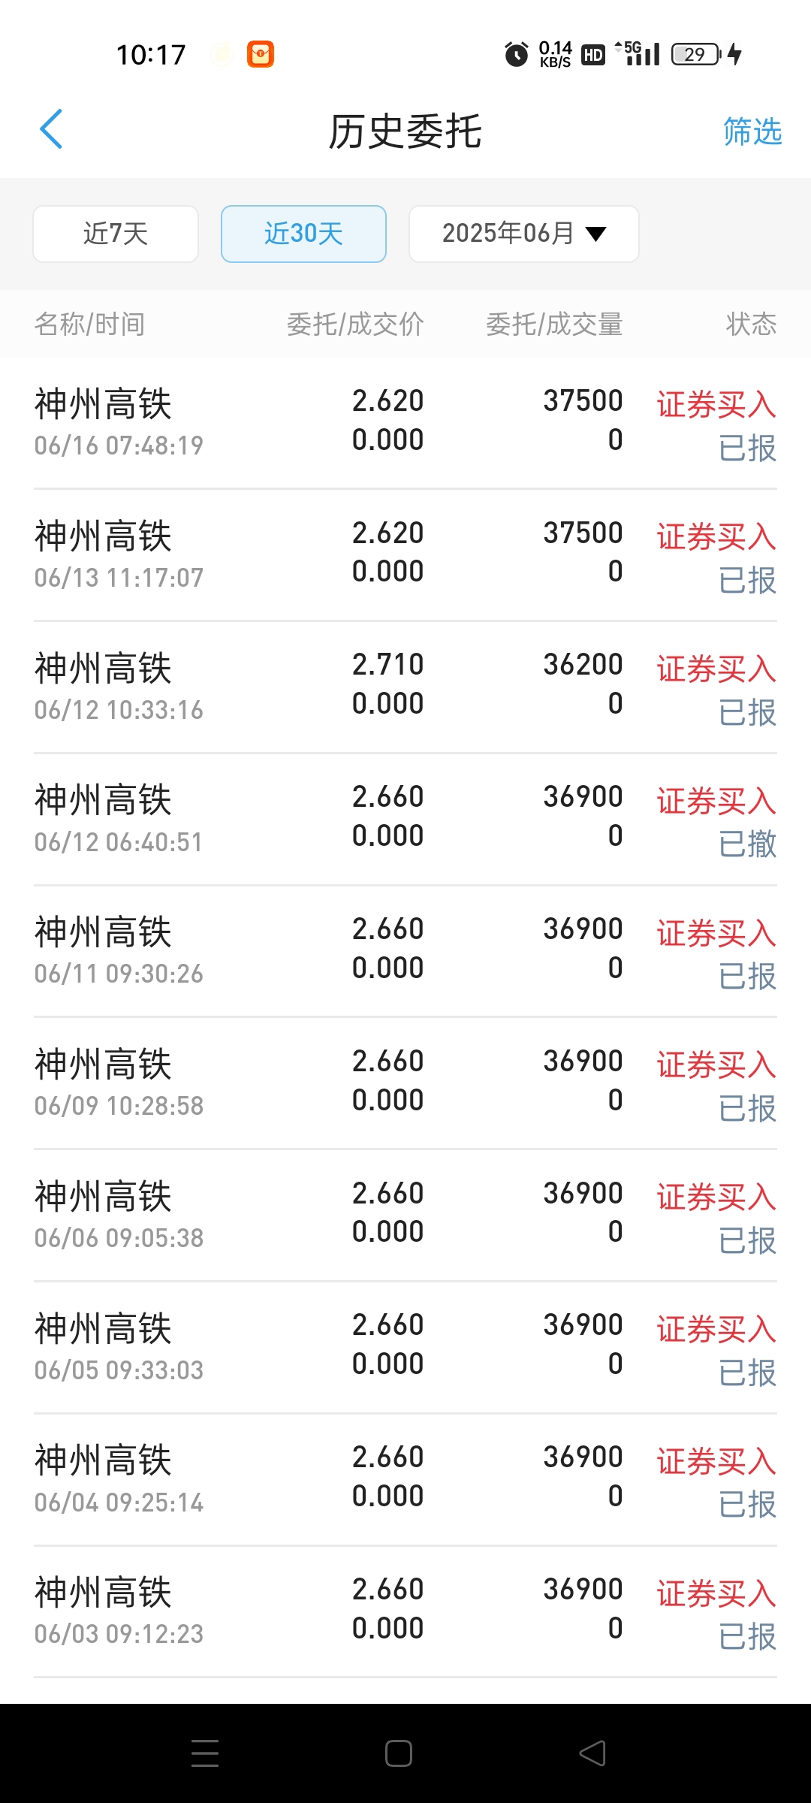Select the 近7天 filter

(116, 234)
